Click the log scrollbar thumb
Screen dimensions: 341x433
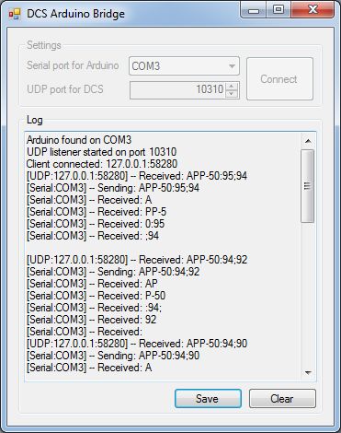(x=308, y=186)
